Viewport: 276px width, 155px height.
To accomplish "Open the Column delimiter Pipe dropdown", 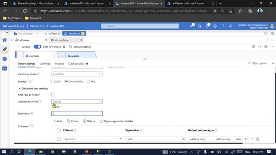I will (x=77, y=102).
